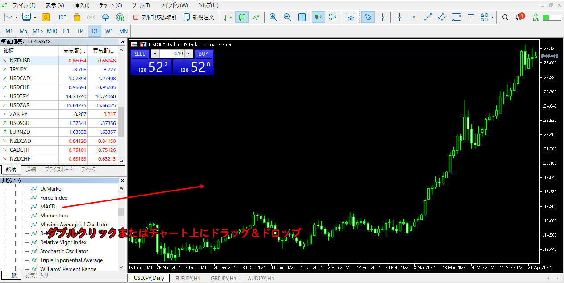Screen dimensions: 564x283
Task: Switch chart to candlestick style
Action: pyautogui.click(x=242, y=17)
